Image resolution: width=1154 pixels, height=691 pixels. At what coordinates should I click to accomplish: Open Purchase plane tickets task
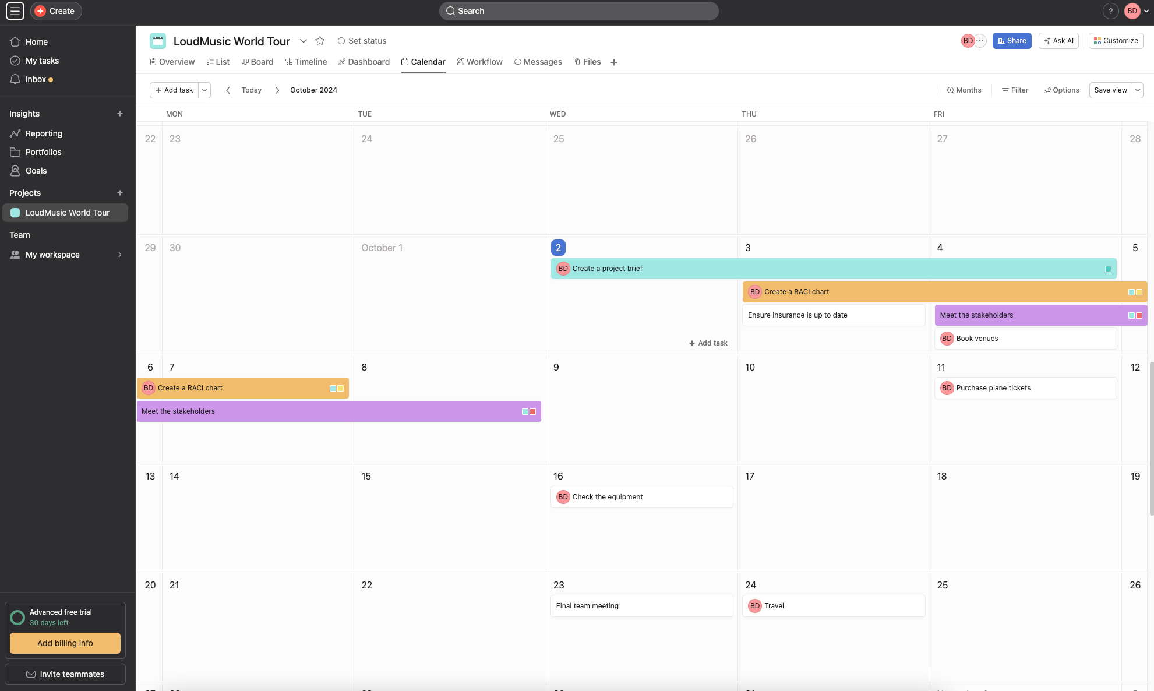1026,388
